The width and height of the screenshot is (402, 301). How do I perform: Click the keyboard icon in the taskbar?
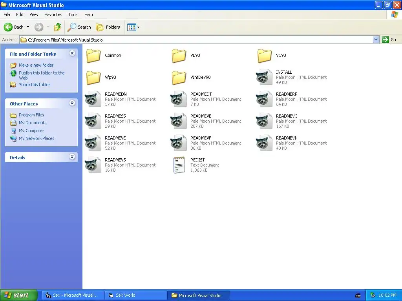pos(358,296)
